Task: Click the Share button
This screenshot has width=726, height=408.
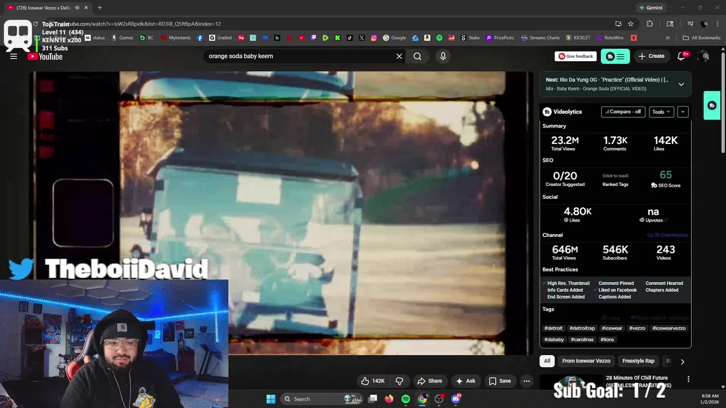Action: coord(429,381)
